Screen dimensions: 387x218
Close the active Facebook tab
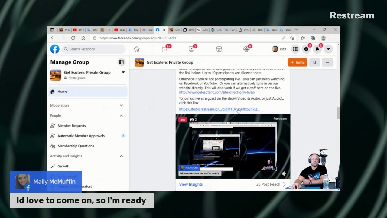(x=164, y=30)
